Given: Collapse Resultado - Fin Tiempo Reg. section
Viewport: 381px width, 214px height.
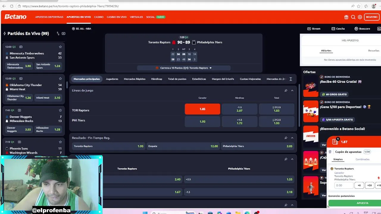Looking at the screenshot, I should 292,138.
